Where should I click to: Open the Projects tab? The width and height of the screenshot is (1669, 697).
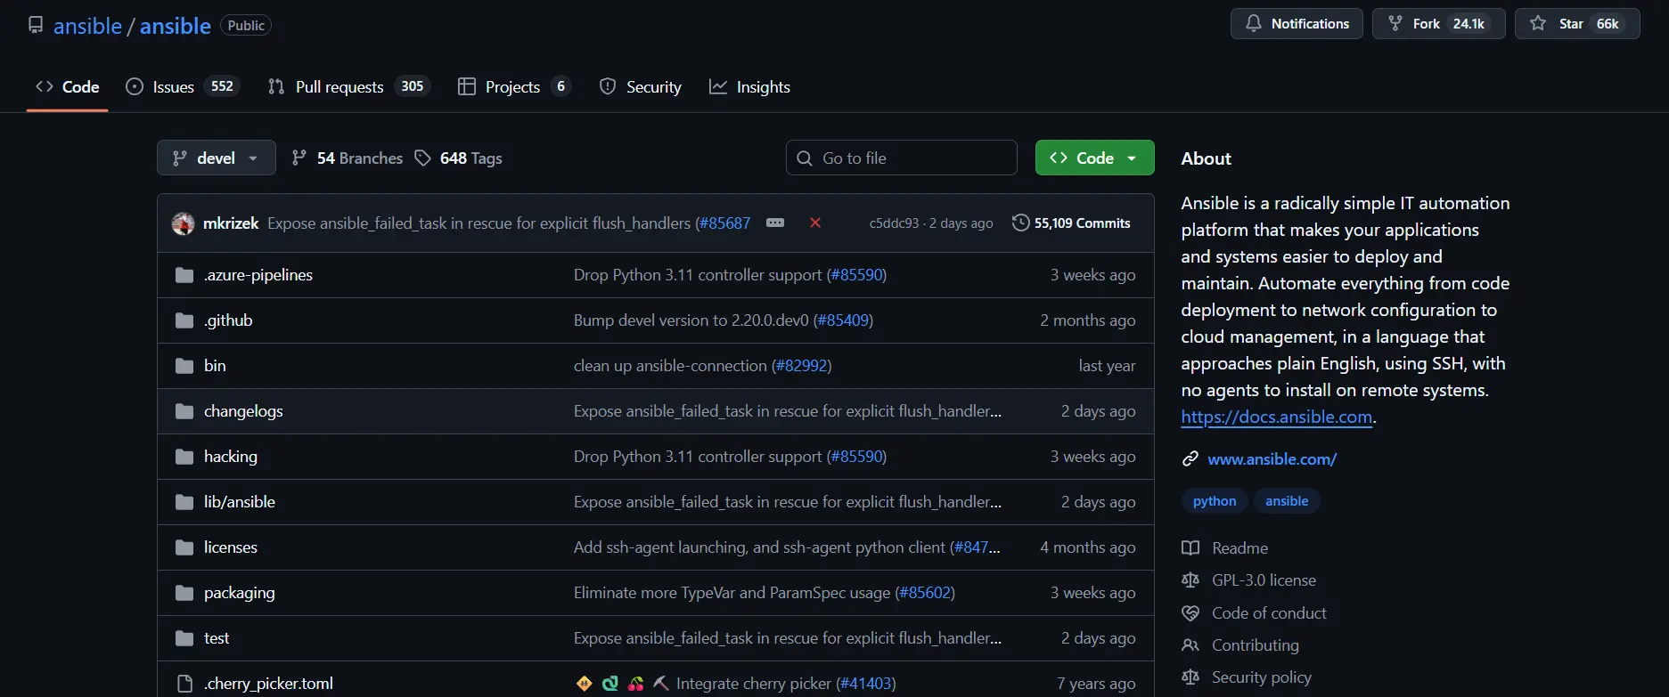pyautogui.click(x=514, y=86)
